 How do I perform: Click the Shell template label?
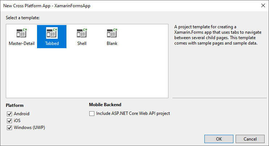(x=82, y=44)
